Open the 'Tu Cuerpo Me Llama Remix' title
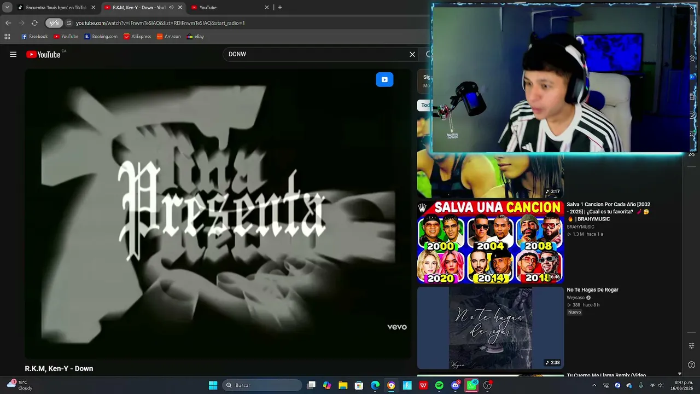The image size is (700, 394). tap(606, 375)
